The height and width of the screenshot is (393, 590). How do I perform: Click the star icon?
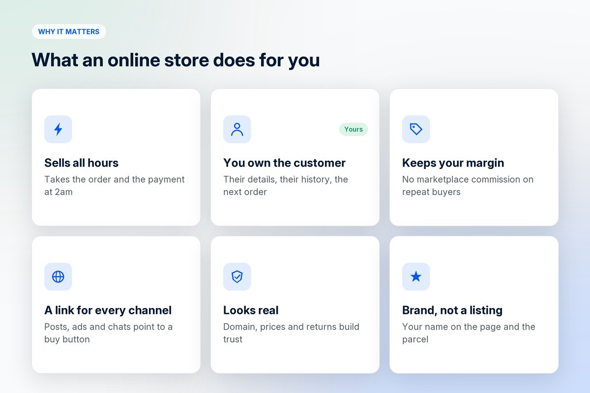416,277
